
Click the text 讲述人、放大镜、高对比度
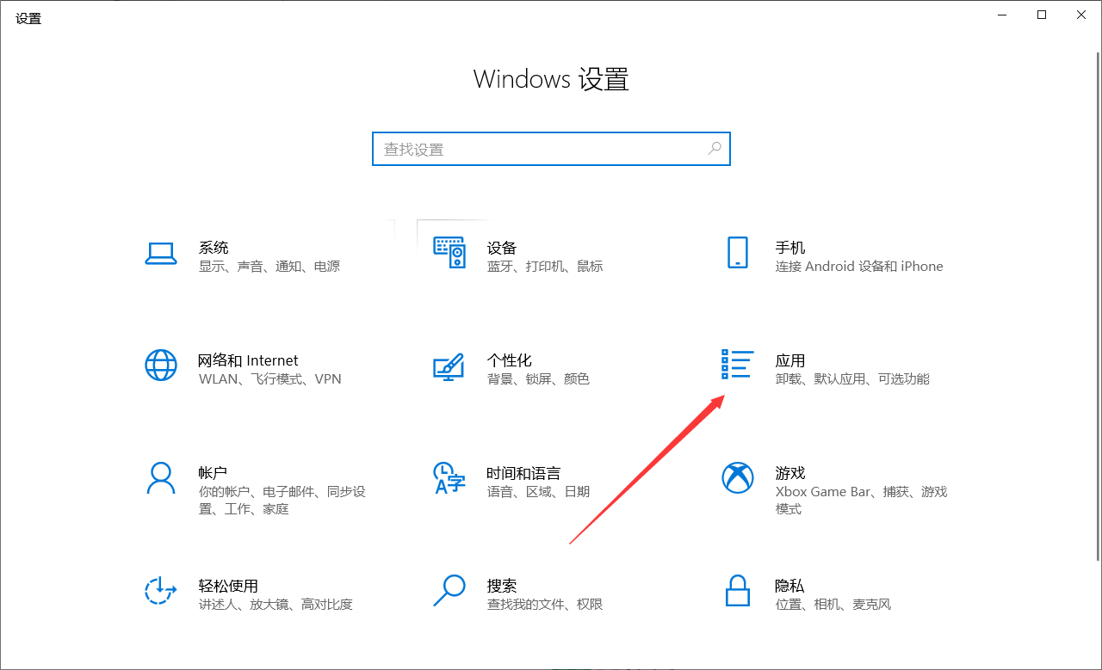tap(275, 605)
